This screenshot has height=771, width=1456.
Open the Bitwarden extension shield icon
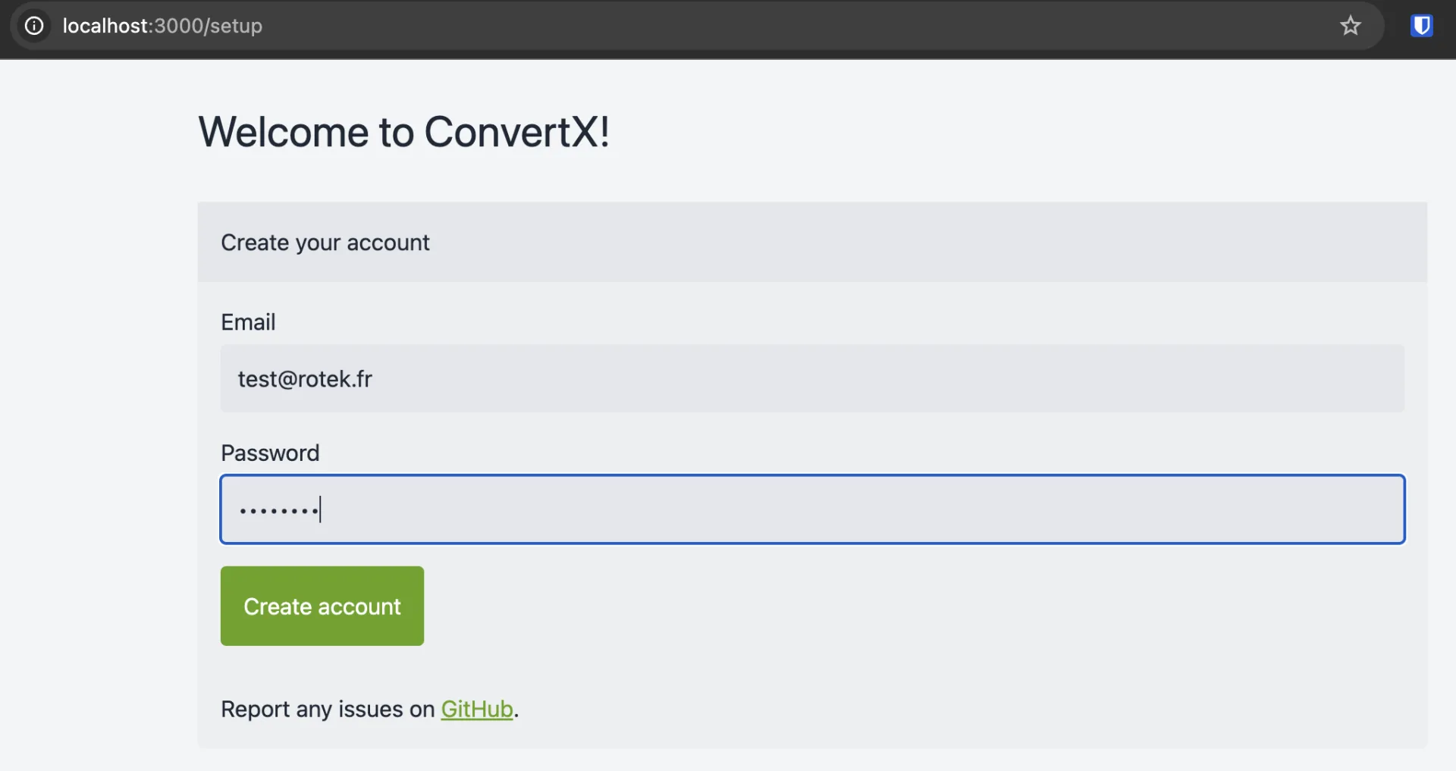click(1422, 26)
